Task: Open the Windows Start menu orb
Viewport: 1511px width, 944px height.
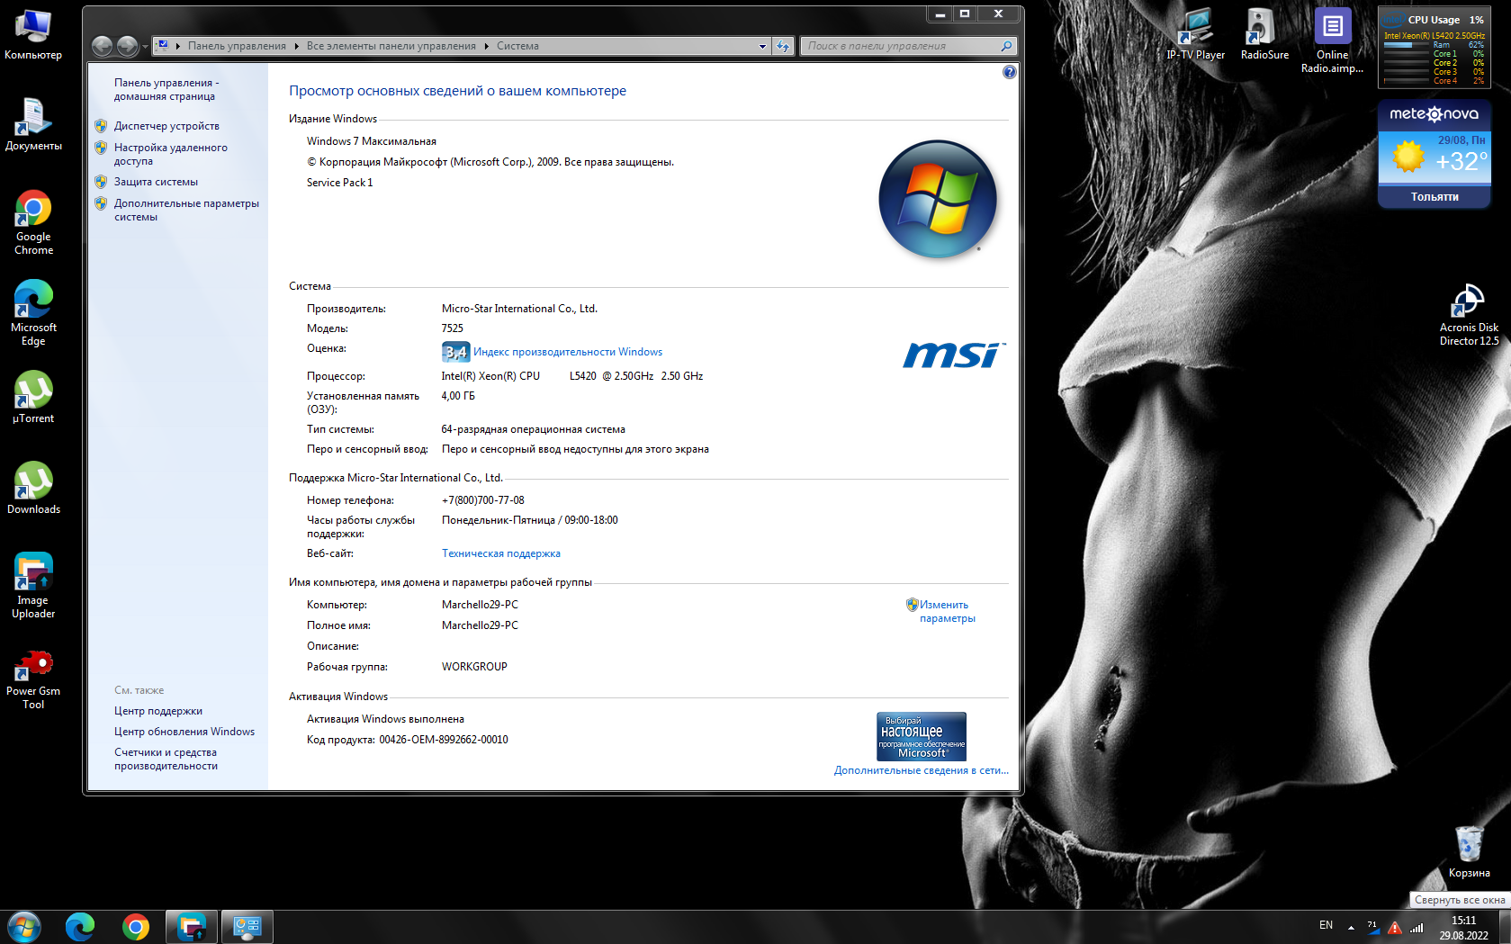Action: pyautogui.click(x=23, y=926)
